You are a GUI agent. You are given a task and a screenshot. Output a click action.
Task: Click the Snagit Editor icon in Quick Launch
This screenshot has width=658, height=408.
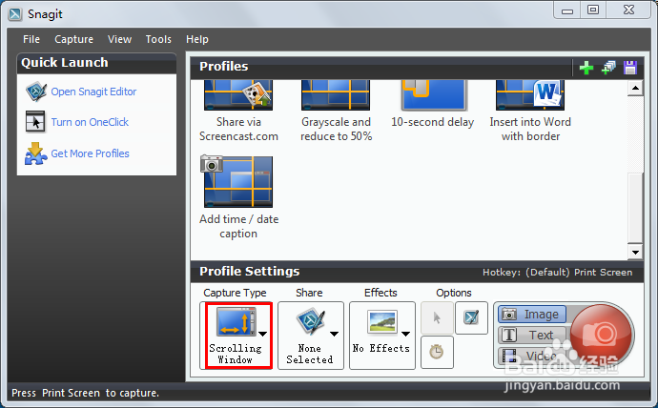click(35, 92)
